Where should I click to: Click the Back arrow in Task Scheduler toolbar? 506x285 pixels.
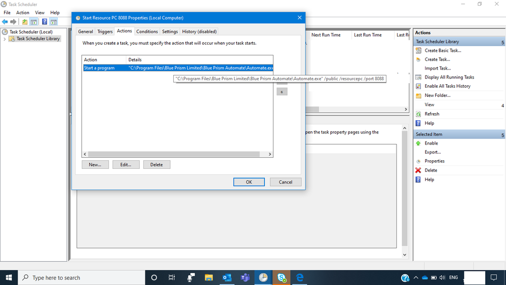[x=5, y=22]
